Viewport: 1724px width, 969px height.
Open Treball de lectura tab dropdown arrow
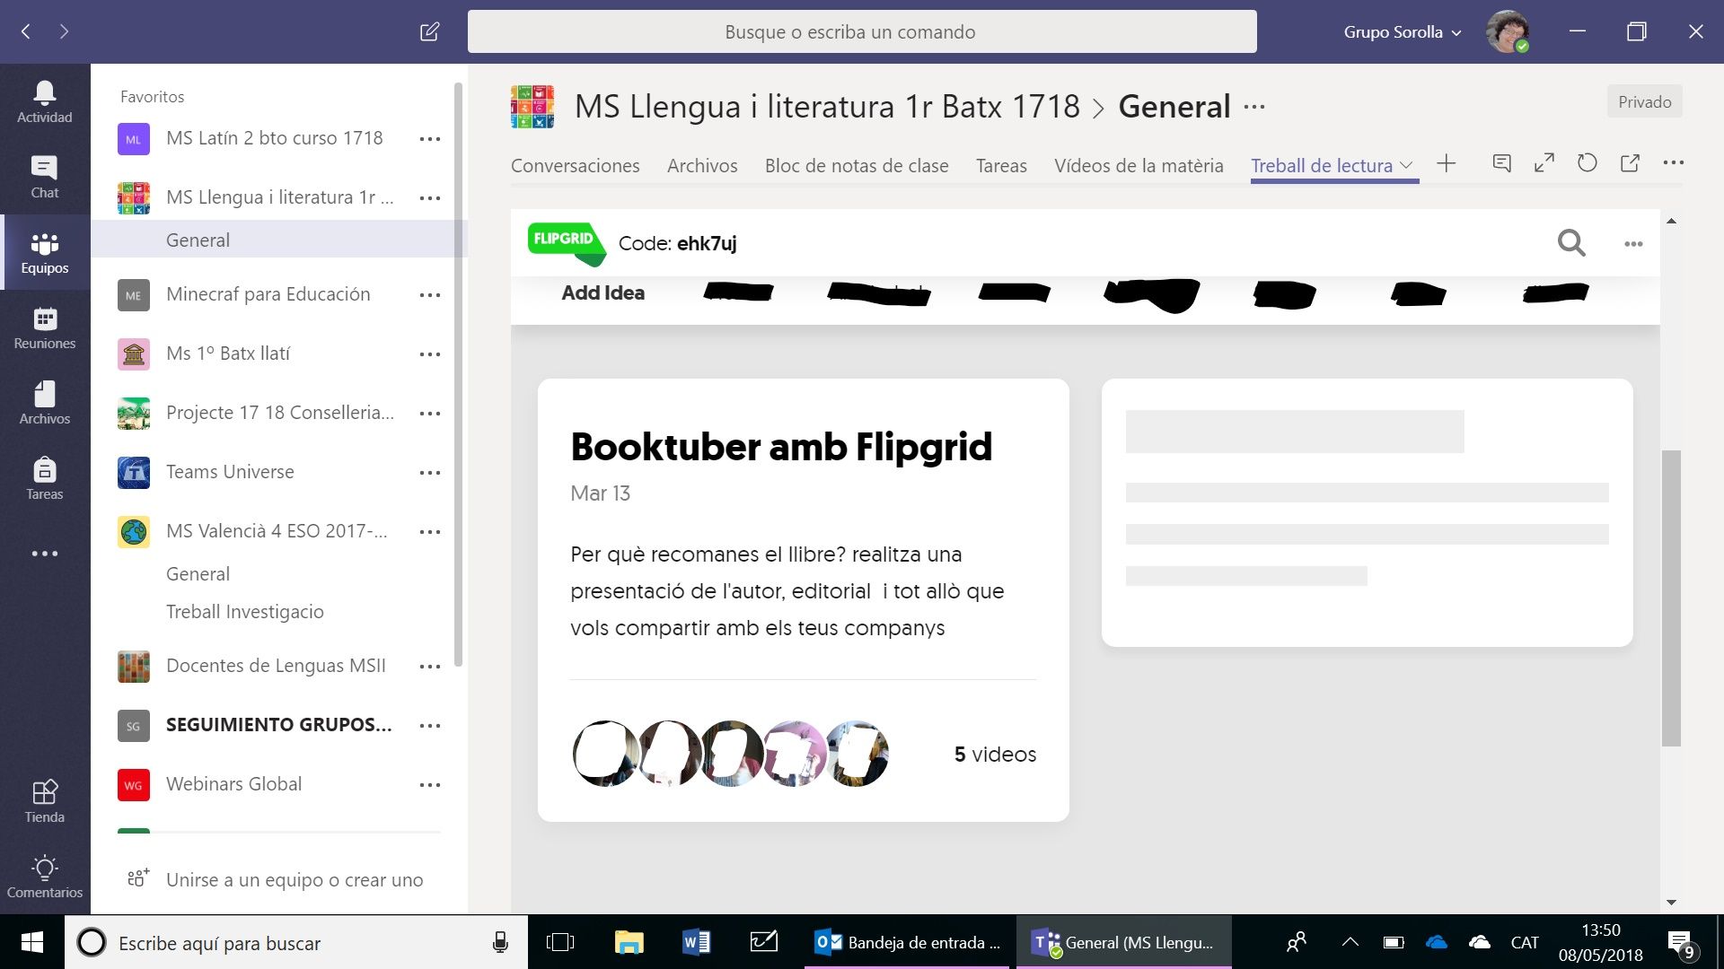pyautogui.click(x=1407, y=166)
